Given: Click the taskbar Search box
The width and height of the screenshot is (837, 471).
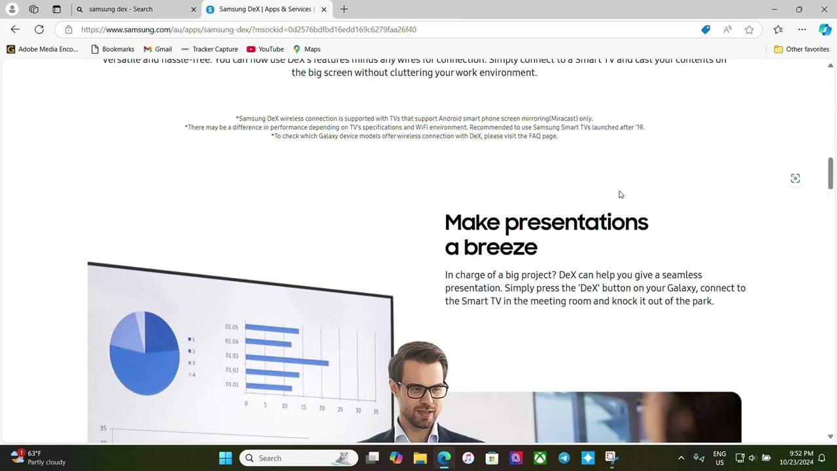Looking at the screenshot, I should (x=299, y=458).
